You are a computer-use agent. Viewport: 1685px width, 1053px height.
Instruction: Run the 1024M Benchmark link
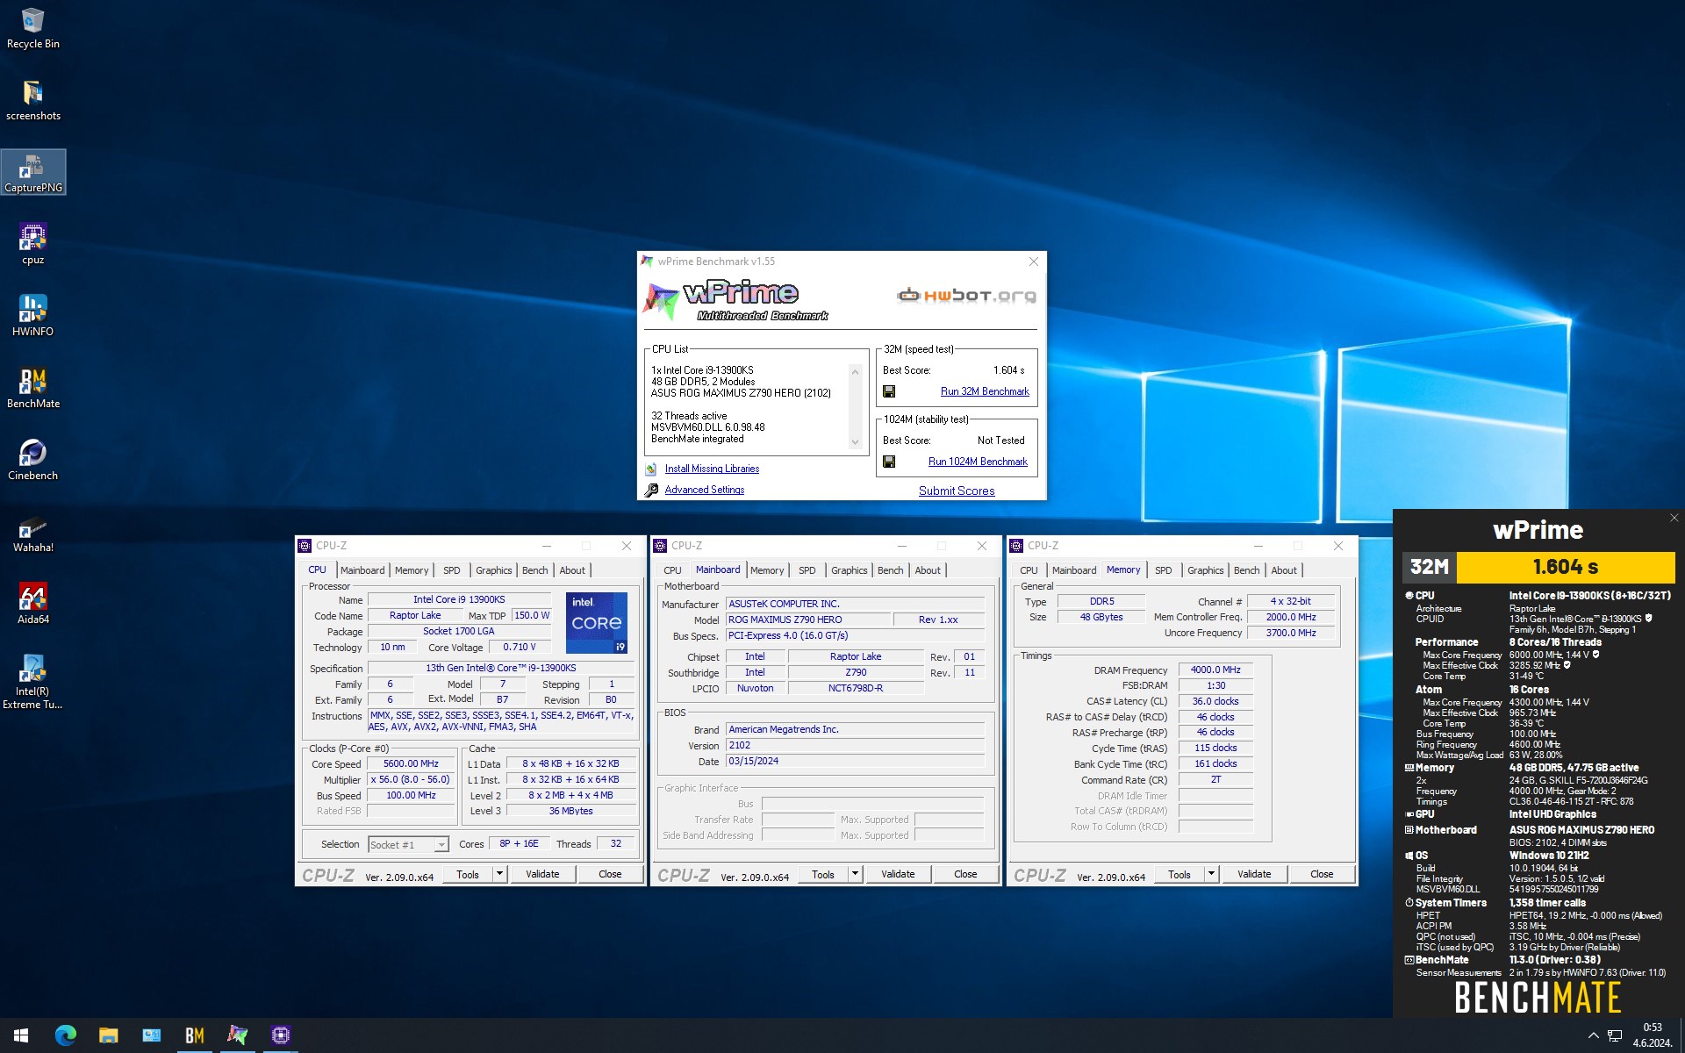pyautogui.click(x=978, y=462)
